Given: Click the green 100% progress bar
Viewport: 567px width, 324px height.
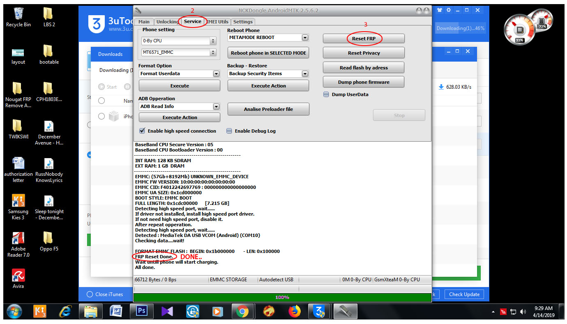Looking at the screenshot, I should point(282,297).
